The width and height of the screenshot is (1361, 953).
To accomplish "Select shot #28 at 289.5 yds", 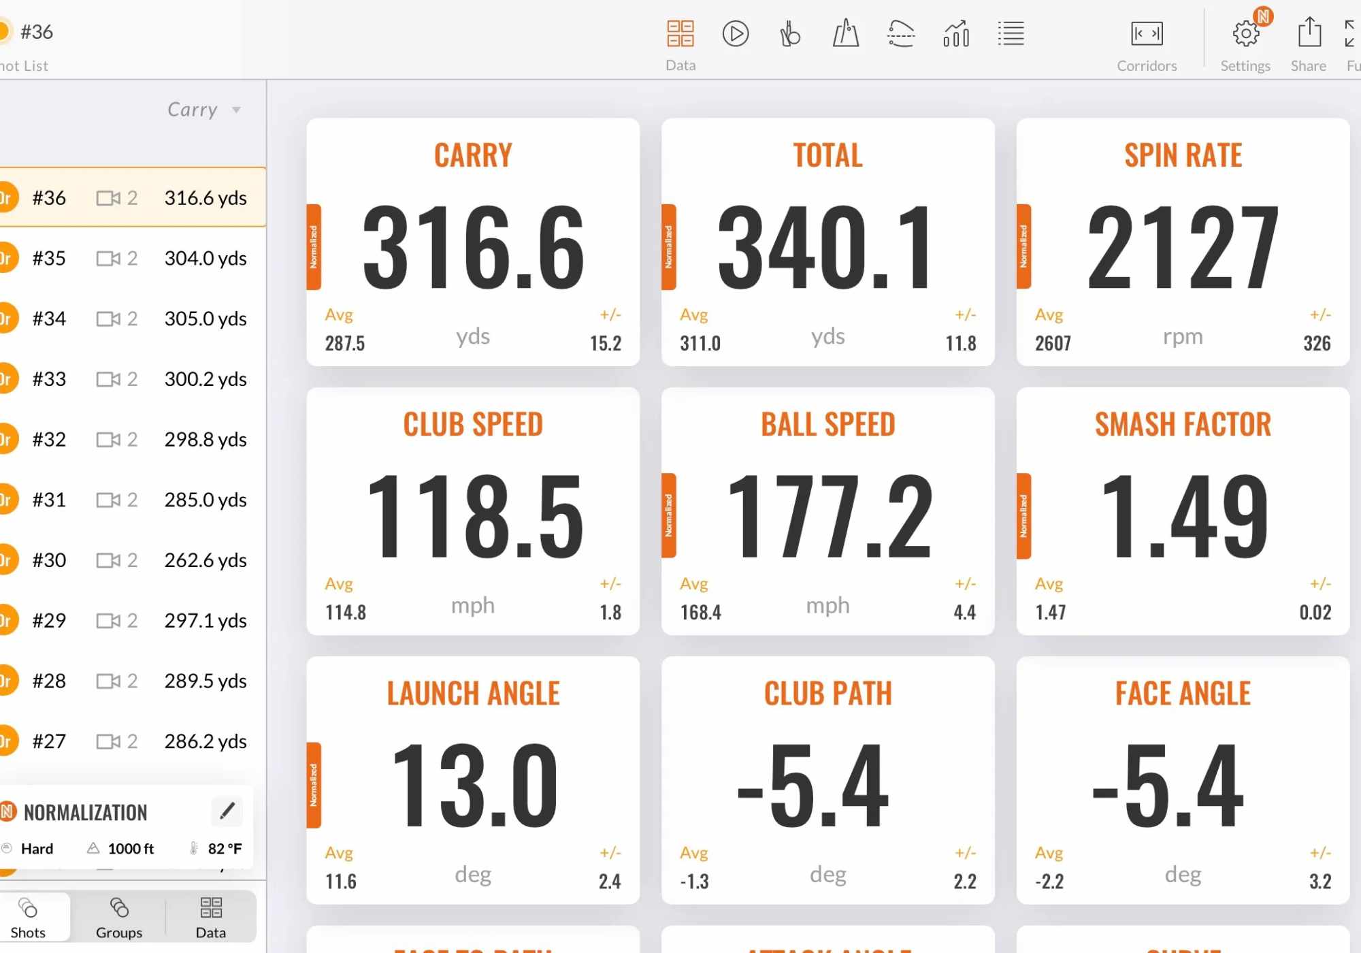I will tap(133, 681).
